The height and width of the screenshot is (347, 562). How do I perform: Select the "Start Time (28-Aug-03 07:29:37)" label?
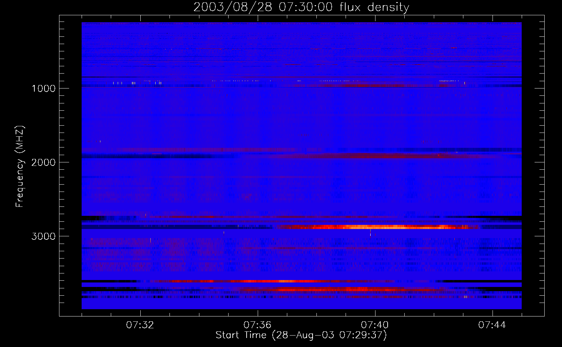(x=301, y=335)
